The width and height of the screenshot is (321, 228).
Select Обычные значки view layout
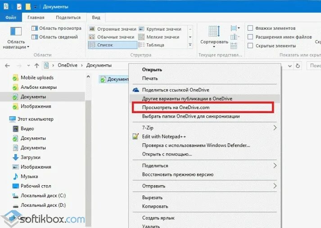[x=112, y=37]
